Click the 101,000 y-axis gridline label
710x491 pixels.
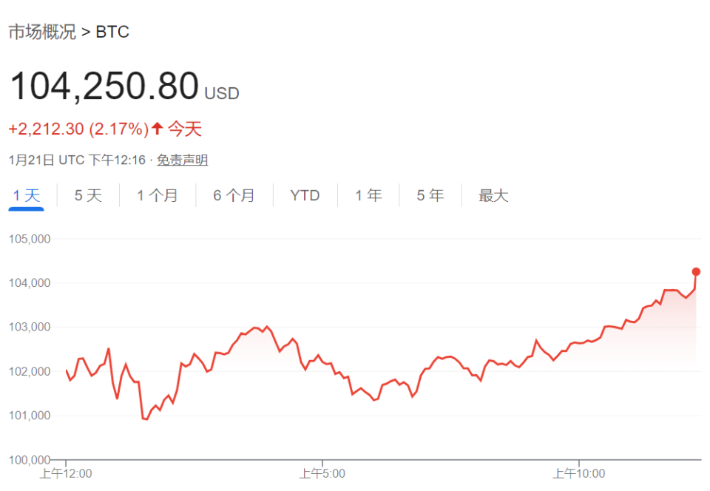point(30,416)
